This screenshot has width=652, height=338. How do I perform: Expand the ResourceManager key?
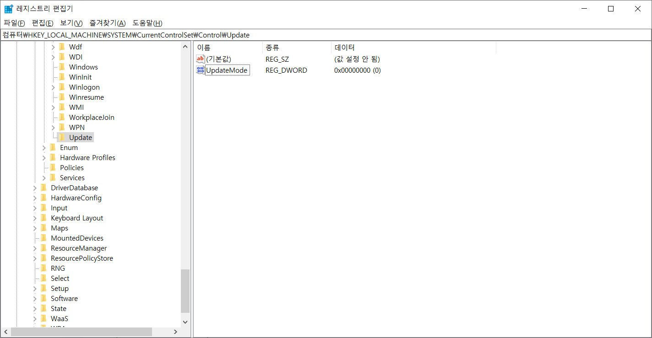click(35, 248)
